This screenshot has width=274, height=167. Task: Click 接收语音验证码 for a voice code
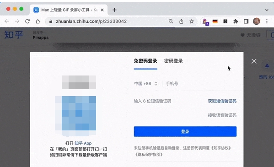(x=222, y=115)
